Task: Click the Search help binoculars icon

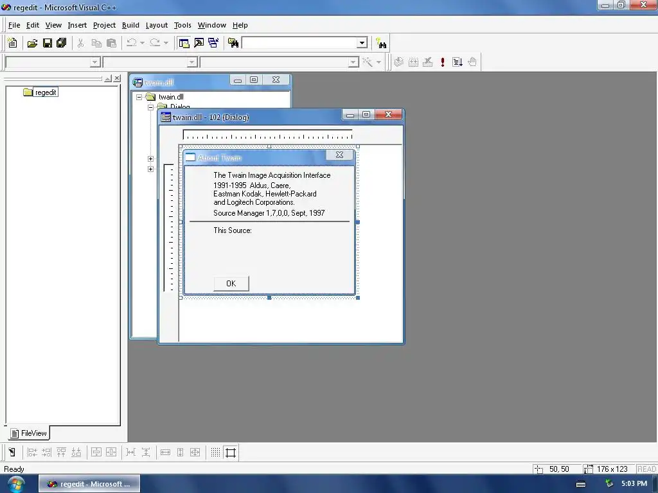Action: tap(382, 43)
